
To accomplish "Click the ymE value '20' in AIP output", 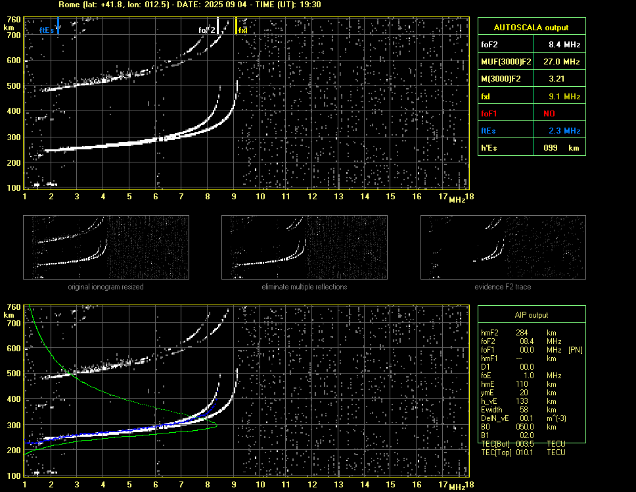I will point(524,393).
